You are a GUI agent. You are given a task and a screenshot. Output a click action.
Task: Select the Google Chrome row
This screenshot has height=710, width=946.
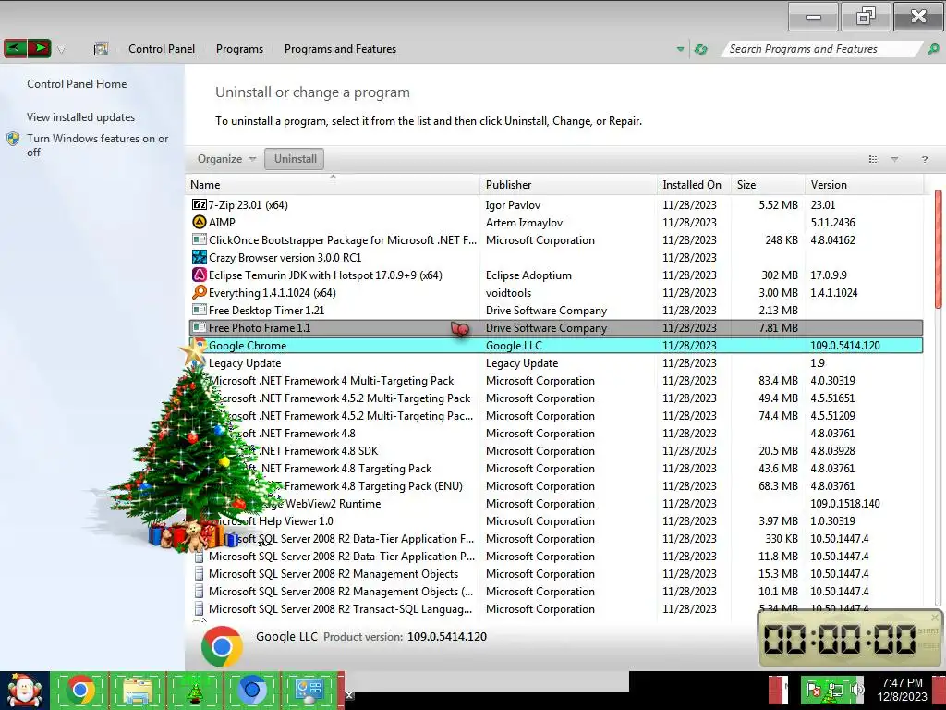pos(555,346)
